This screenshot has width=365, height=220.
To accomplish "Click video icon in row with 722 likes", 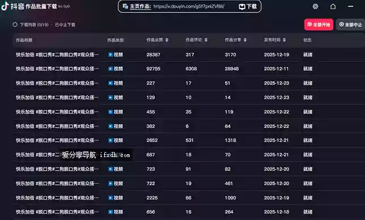I will click(111, 184).
